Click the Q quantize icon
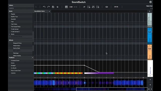 58,7
